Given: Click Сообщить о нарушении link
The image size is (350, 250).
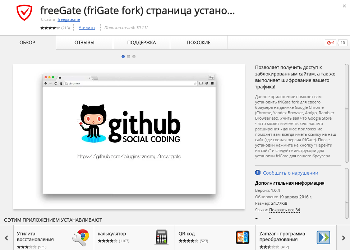Looking at the screenshot, I should click(x=290, y=173).
